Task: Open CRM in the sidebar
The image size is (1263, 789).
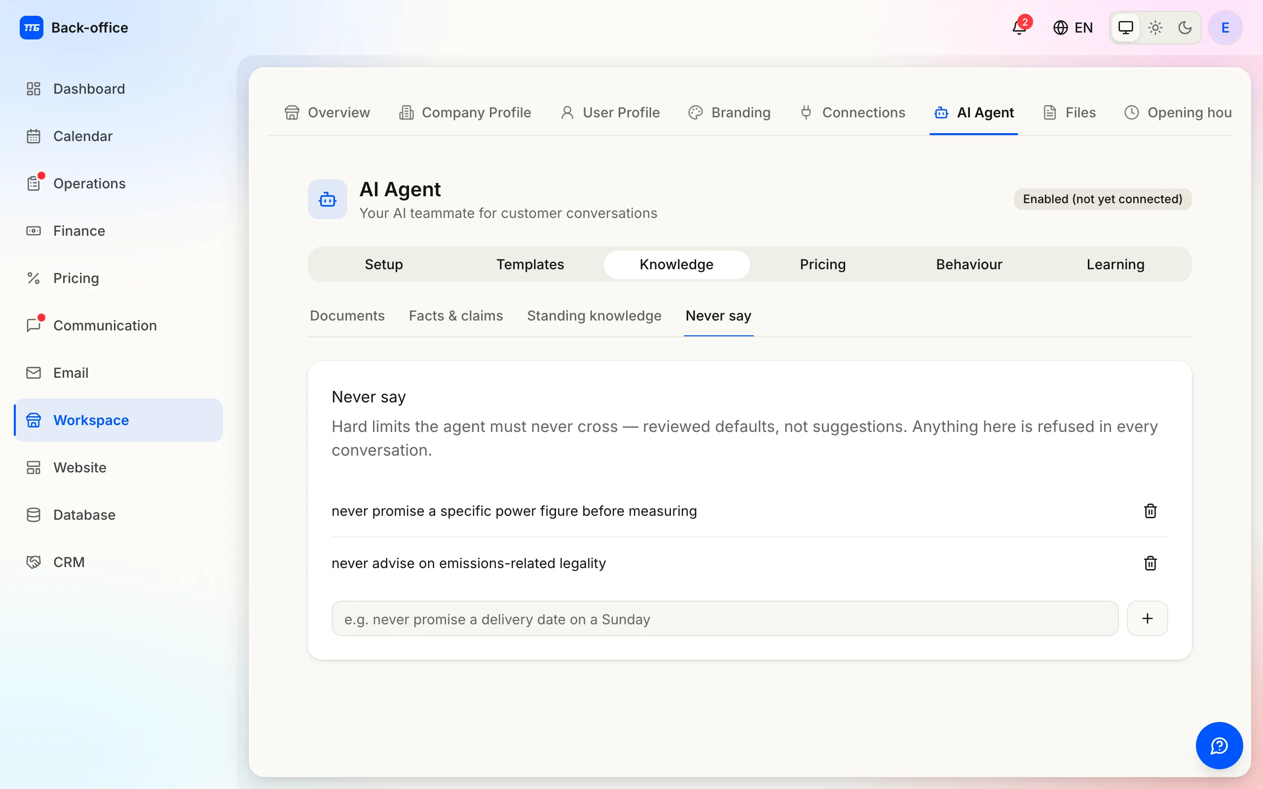Action: pos(118,562)
